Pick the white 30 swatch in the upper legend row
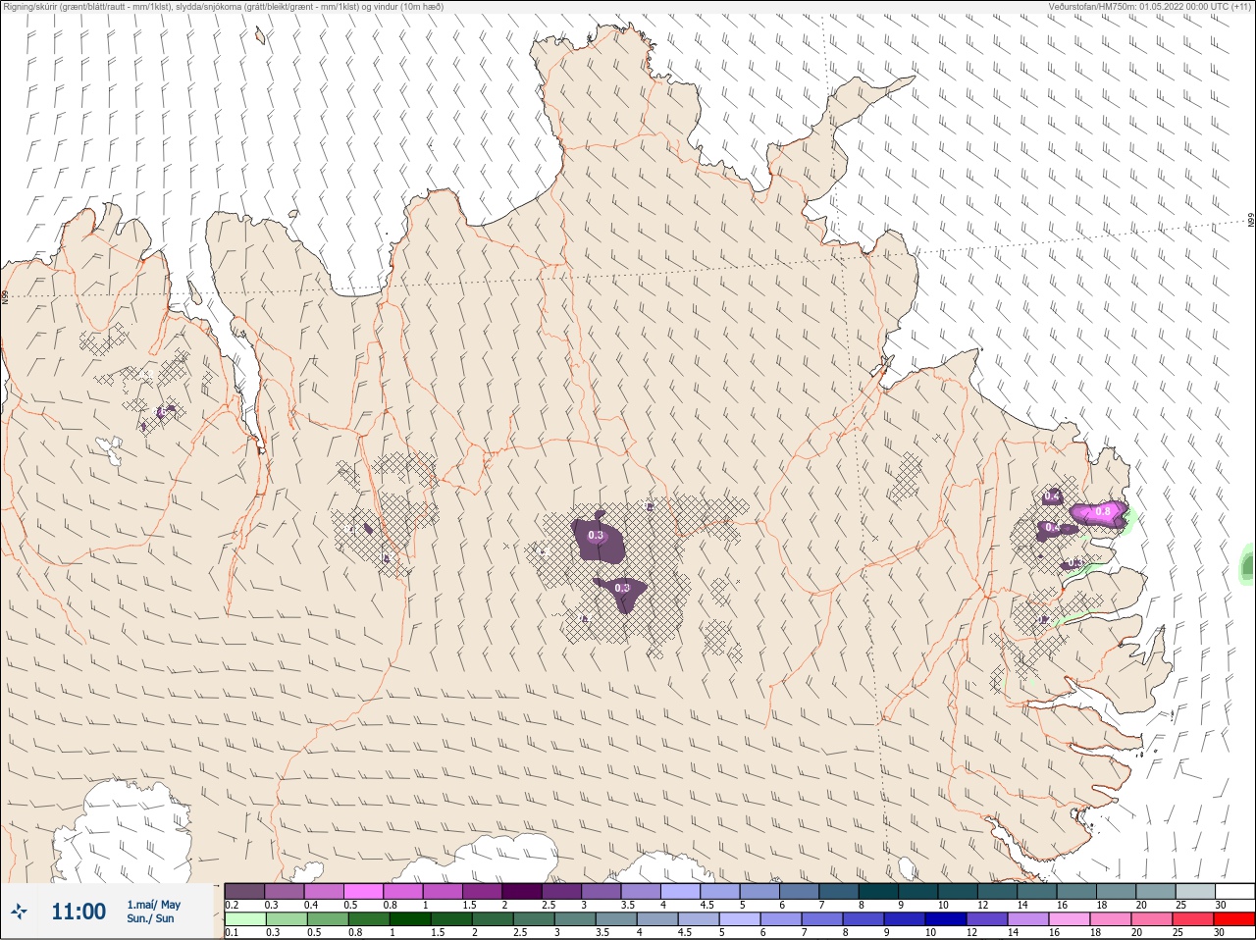Image resolution: width=1256 pixels, height=940 pixels. click(x=1234, y=891)
